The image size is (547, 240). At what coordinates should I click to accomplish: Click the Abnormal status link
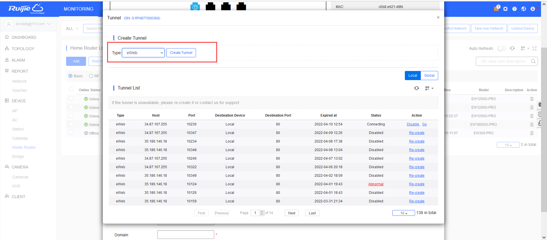click(x=376, y=184)
